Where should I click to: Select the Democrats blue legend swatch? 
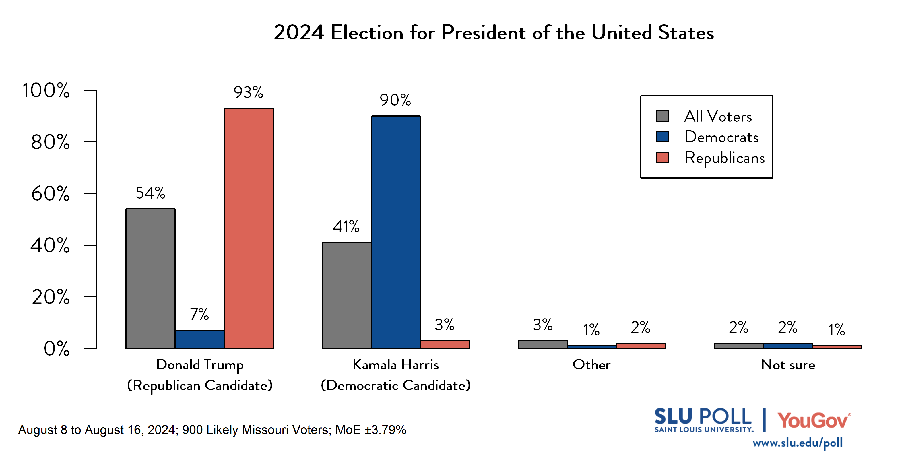pos(662,137)
